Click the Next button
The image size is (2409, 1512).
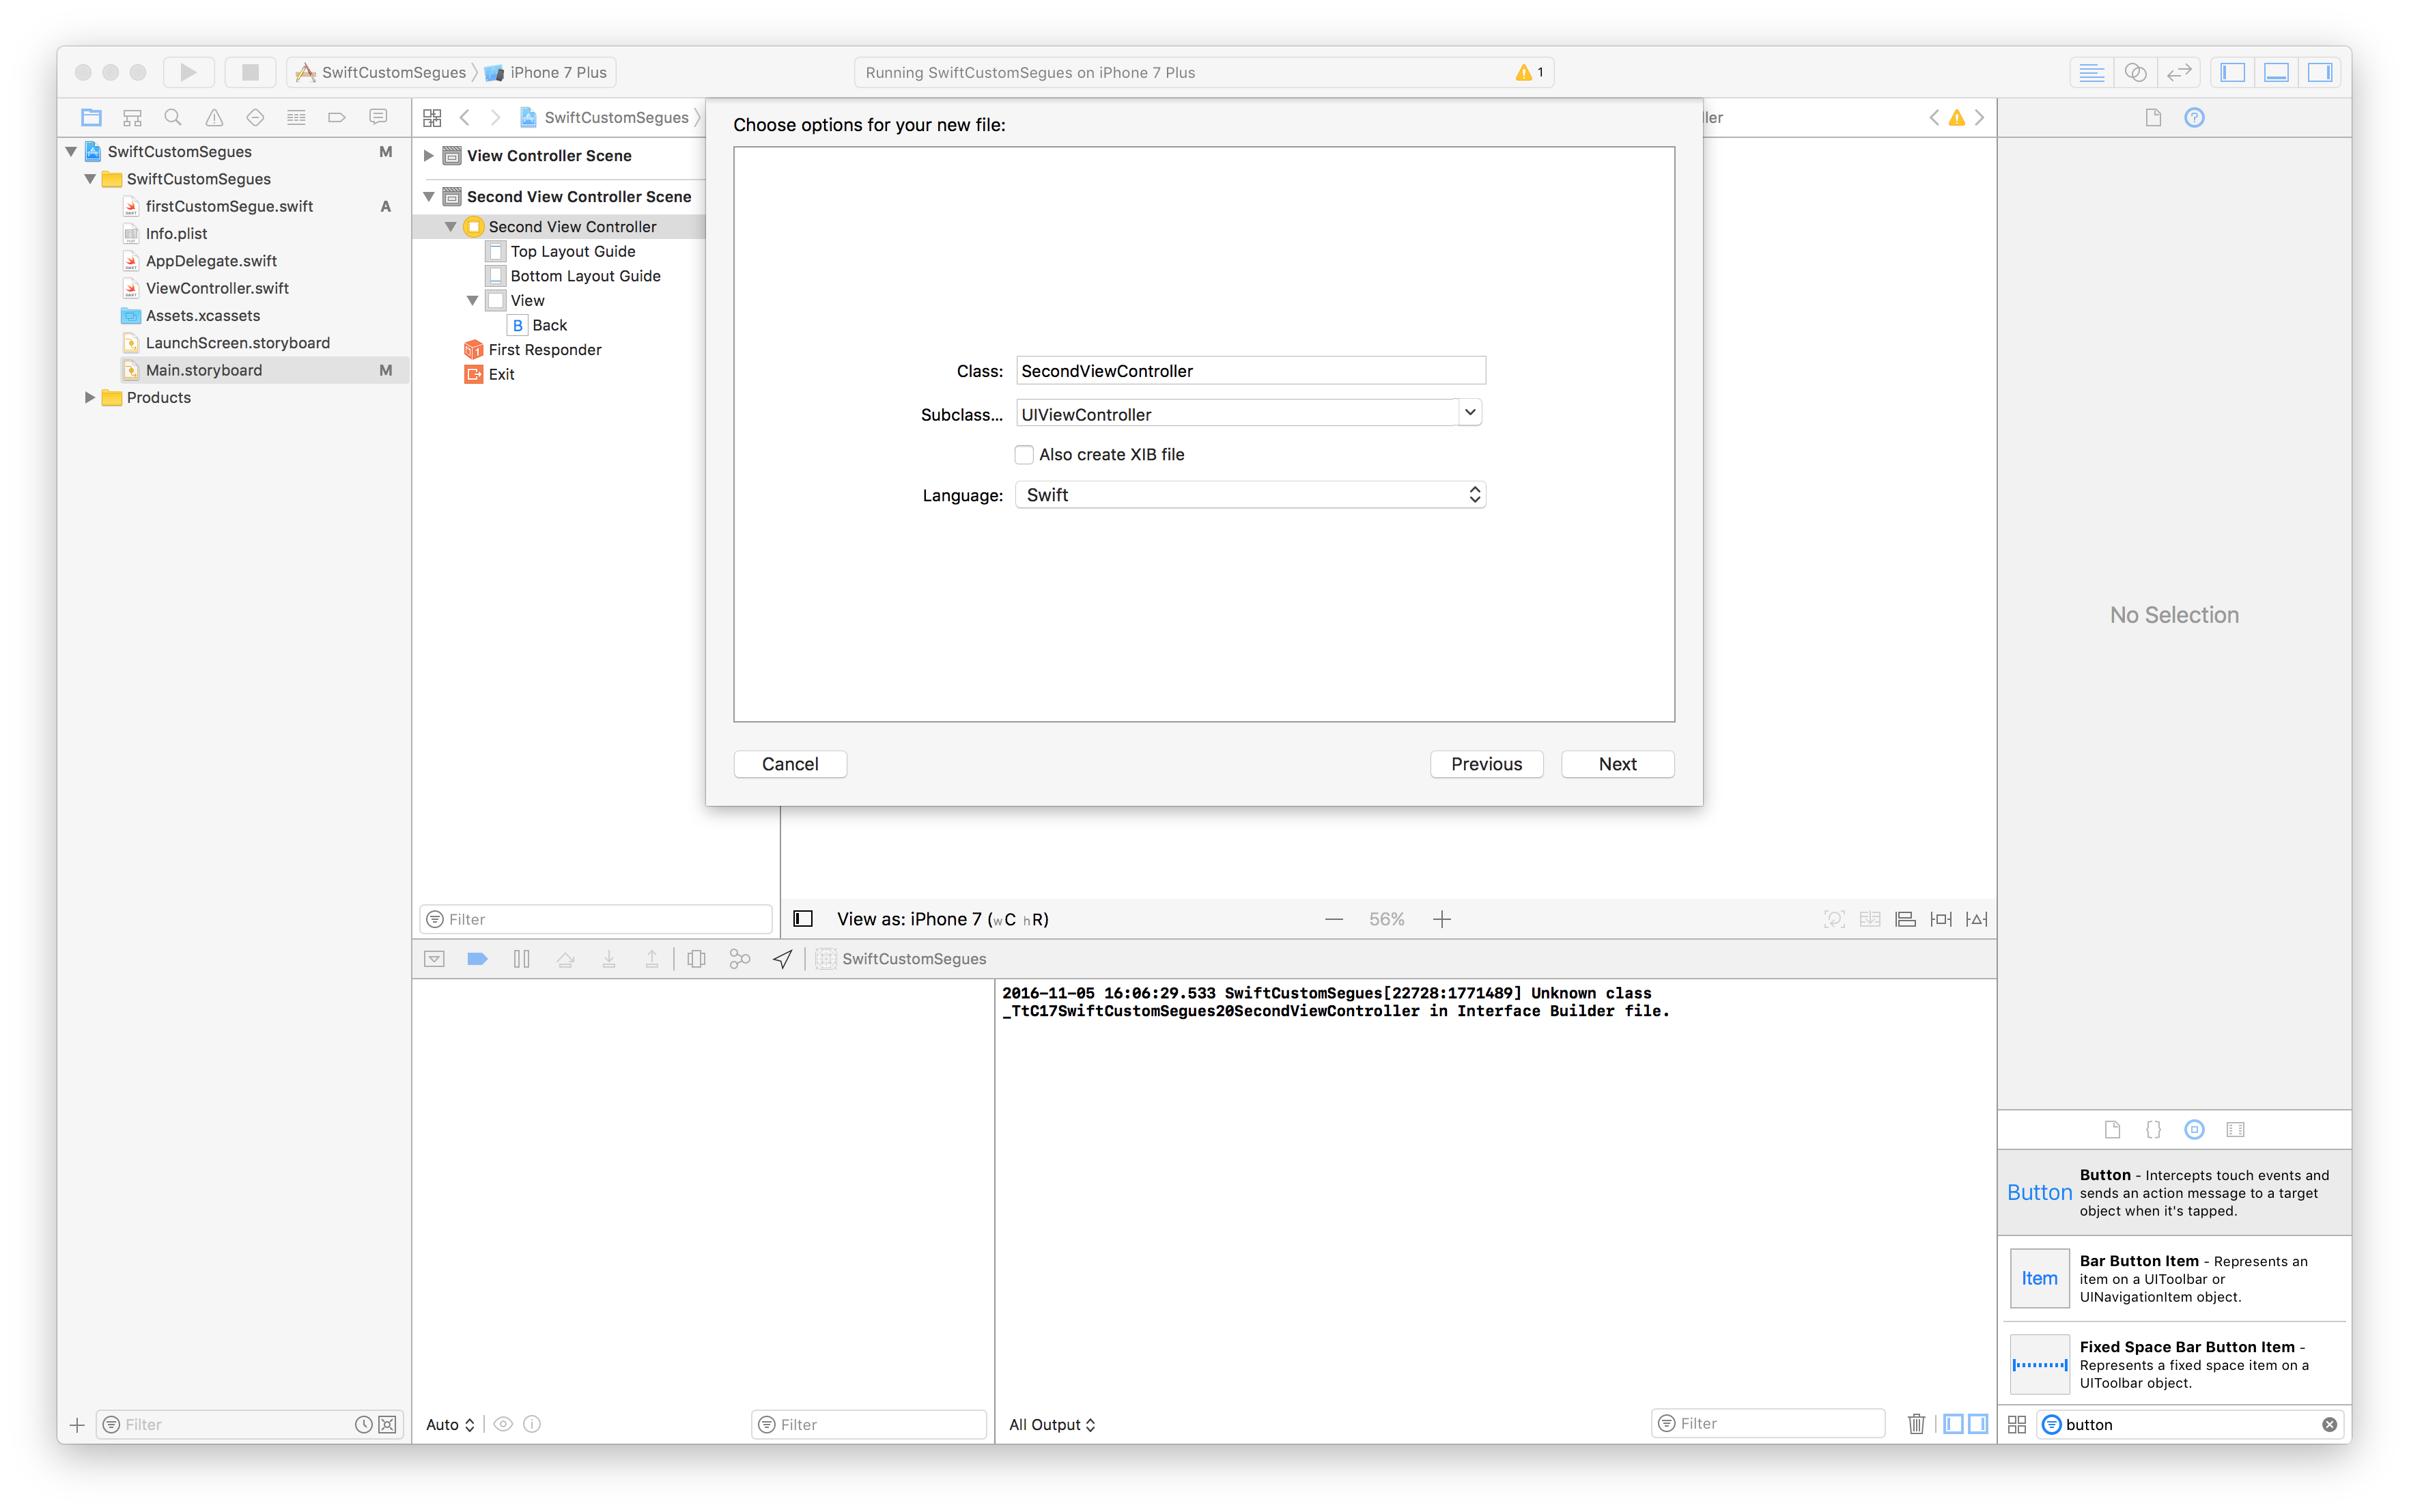click(1616, 764)
